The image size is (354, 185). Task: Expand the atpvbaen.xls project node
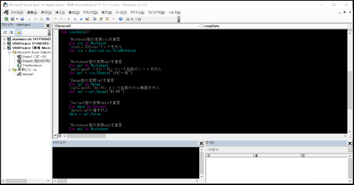point(4,39)
